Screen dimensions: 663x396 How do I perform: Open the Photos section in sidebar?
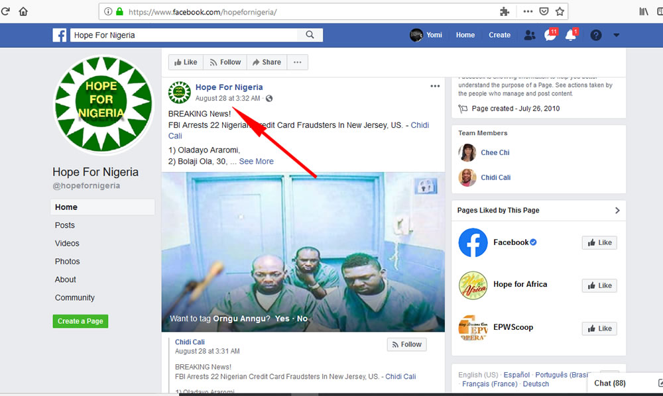[67, 262]
